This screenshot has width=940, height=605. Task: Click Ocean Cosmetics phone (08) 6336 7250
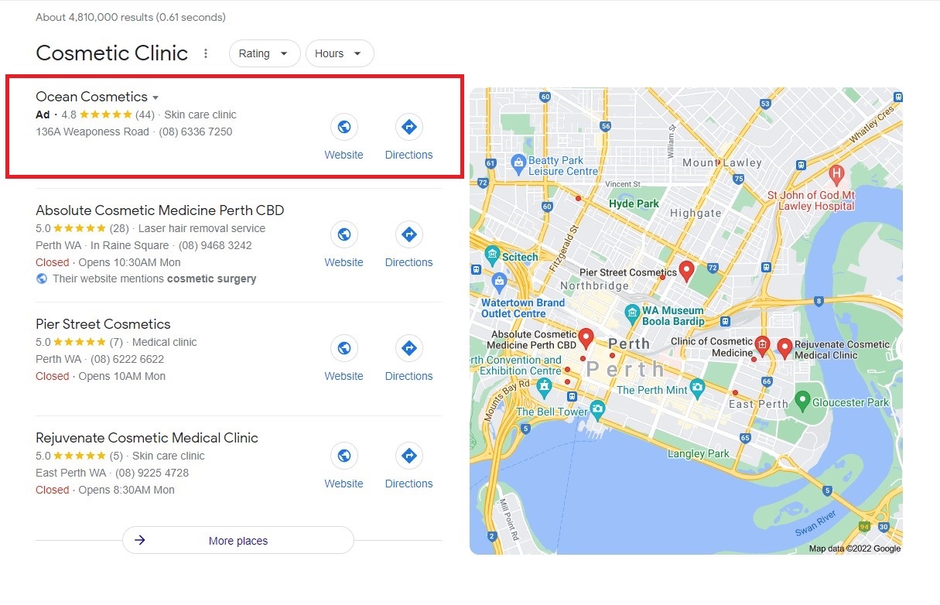point(196,132)
